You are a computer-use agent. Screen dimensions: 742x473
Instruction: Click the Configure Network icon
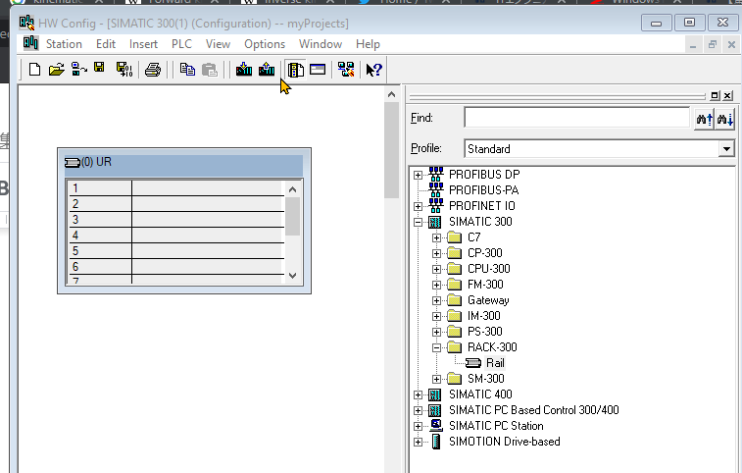[x=346, y=70]
